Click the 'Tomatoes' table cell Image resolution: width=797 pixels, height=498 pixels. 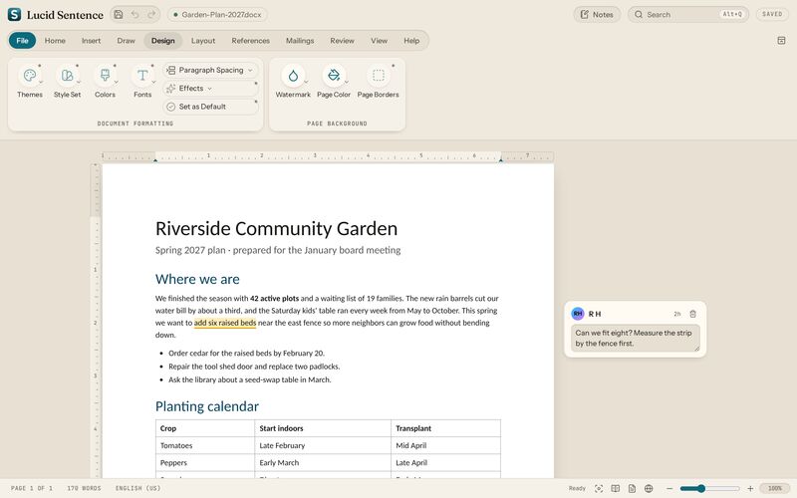(205, 445)
